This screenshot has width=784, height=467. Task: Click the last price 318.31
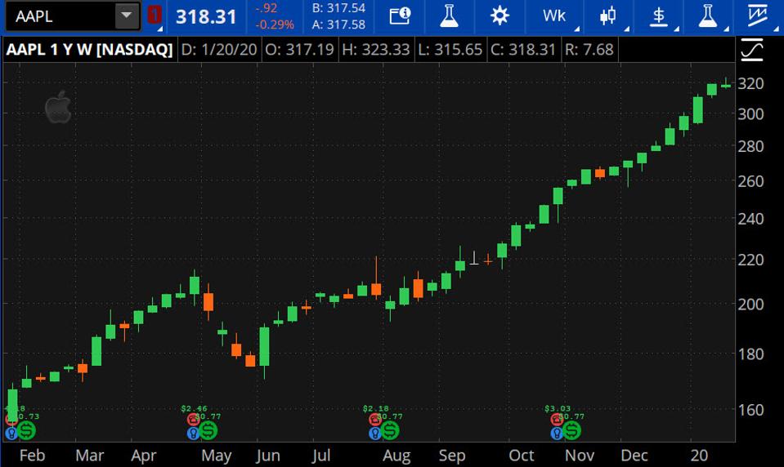pyautogui.click(x=205, y=16)
